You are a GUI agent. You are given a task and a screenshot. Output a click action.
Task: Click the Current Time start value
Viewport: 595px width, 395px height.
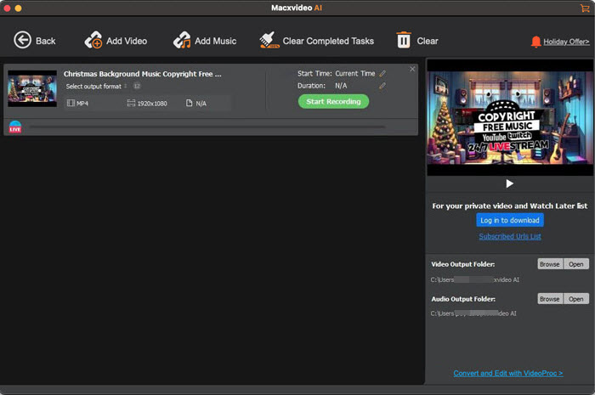point(355,74)
